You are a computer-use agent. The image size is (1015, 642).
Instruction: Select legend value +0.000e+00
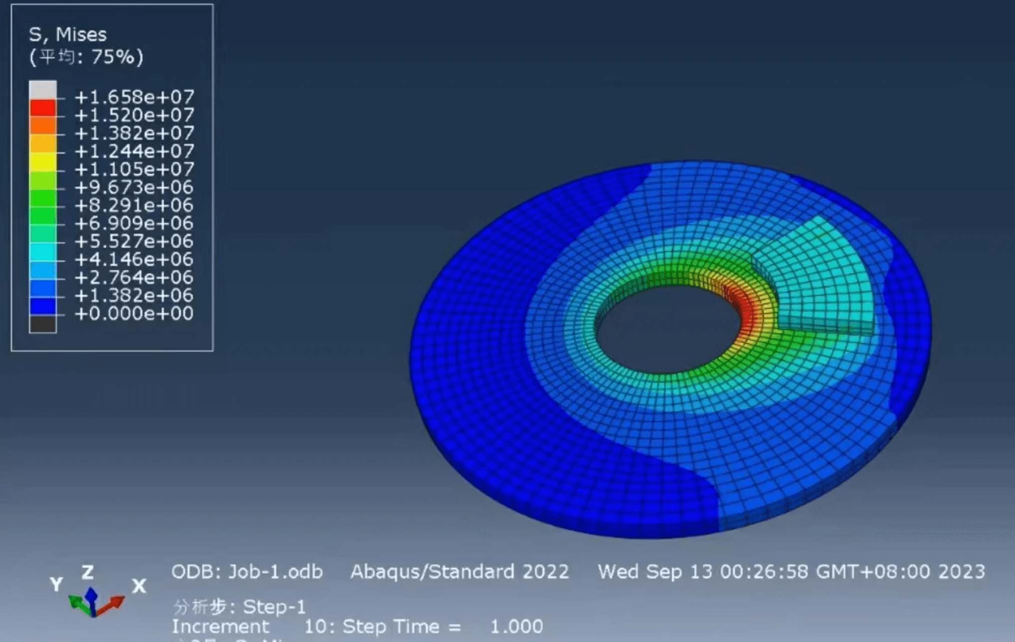tap(134, 313)
